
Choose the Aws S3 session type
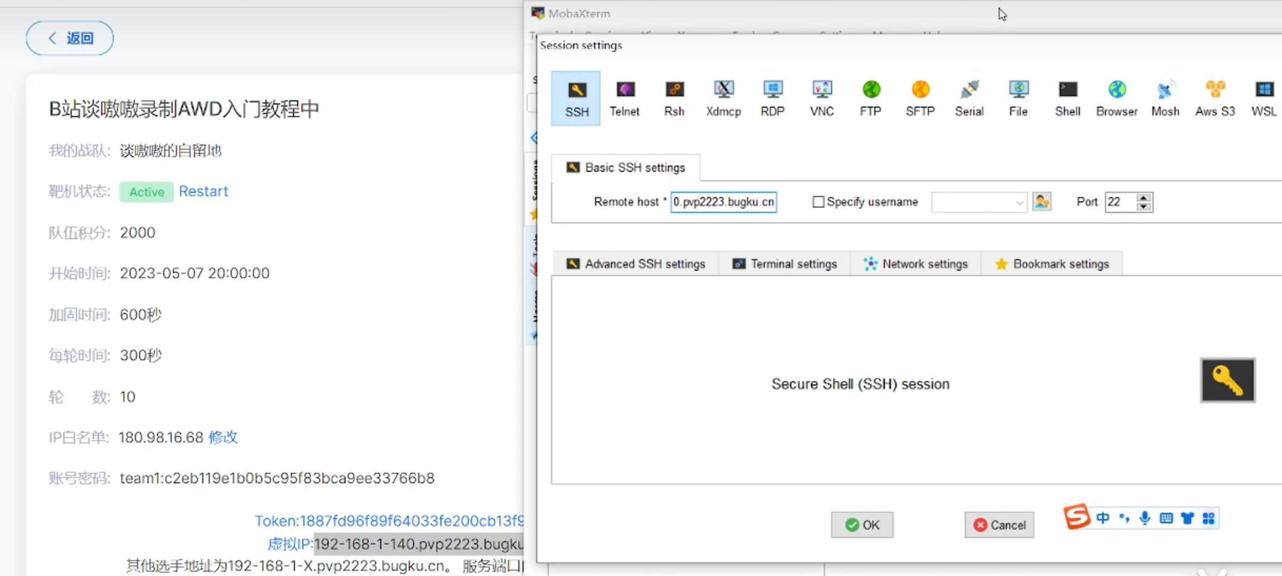click(x=1215, y=98)
